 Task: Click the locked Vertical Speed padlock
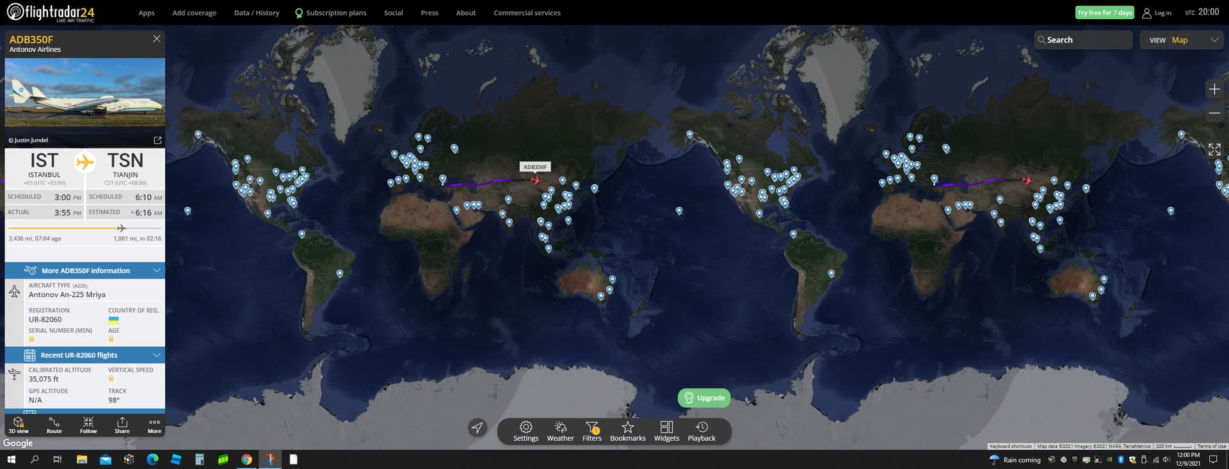pyautogui.click(x=111, y=379)
